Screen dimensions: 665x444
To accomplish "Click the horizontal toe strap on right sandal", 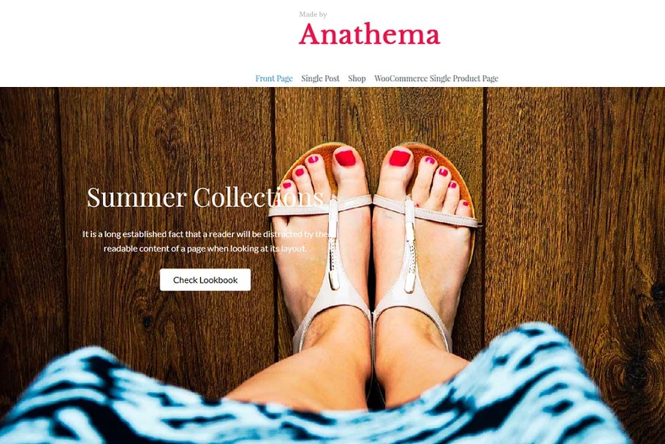I will click(x=426, y=210).
